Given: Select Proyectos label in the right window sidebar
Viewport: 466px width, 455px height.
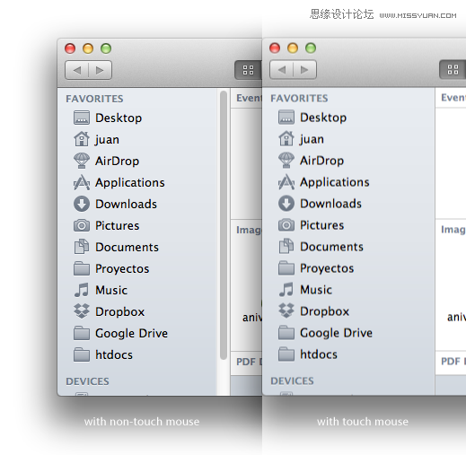Looking at the screenshot, I should (327, 268).
